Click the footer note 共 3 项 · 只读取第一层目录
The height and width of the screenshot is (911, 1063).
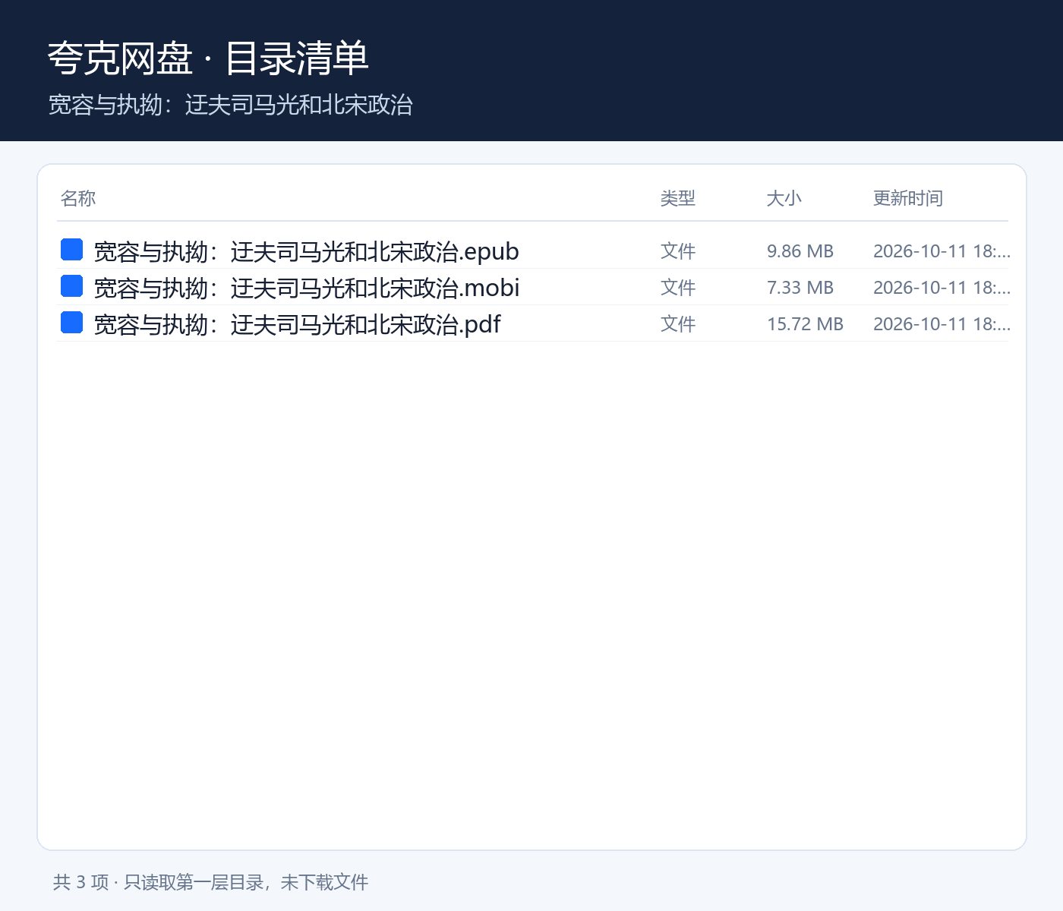pyautogui.click(x=158, y=882)
